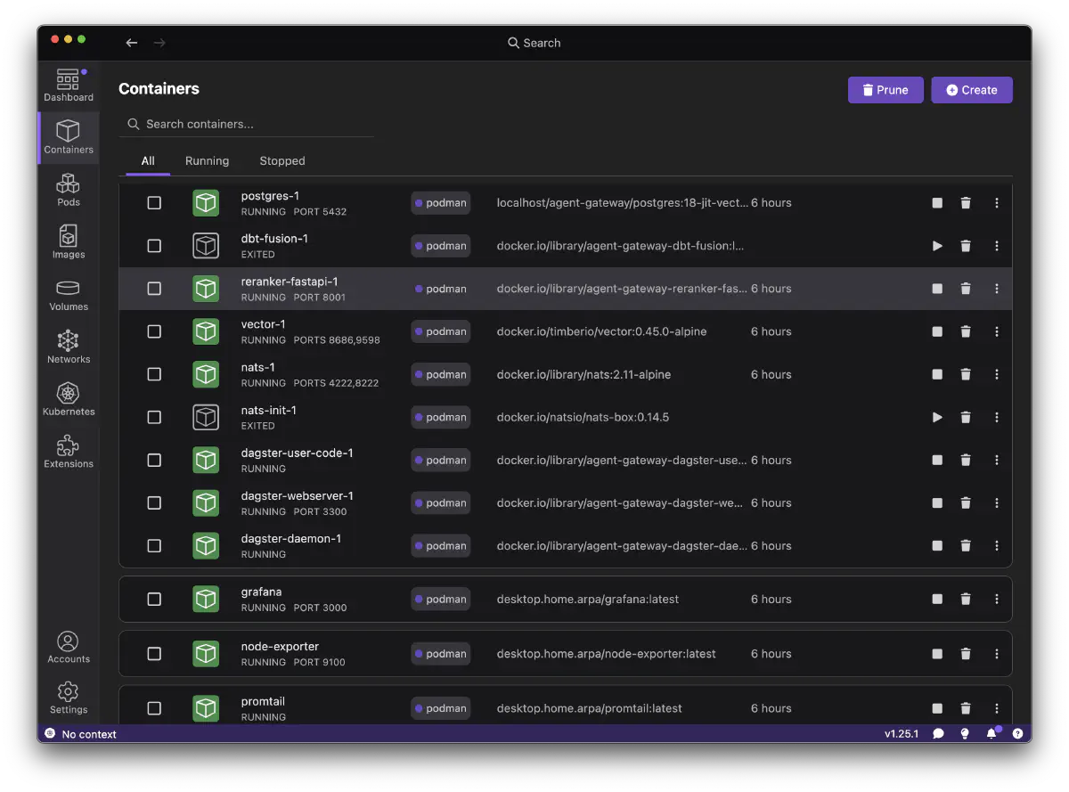The width and height of the screenshot is (1069, 792).
Task: Open the notifications bell in status bar
Action: [x=991, y=734]
